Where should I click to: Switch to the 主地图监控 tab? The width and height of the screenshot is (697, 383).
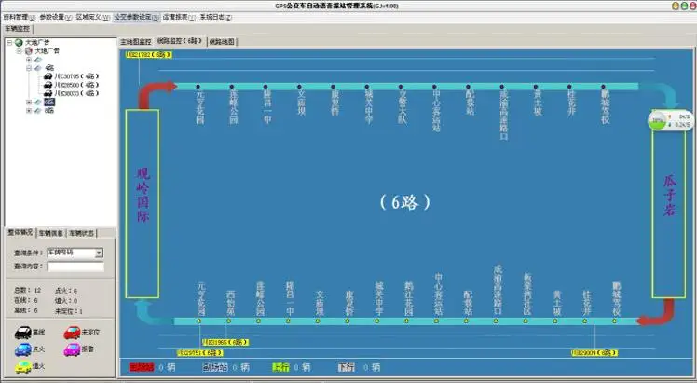(136, 42)
